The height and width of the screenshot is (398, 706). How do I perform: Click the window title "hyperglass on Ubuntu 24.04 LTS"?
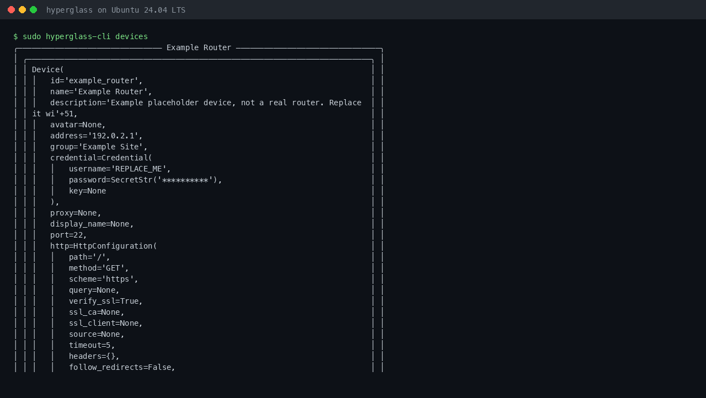click(116, 10)
